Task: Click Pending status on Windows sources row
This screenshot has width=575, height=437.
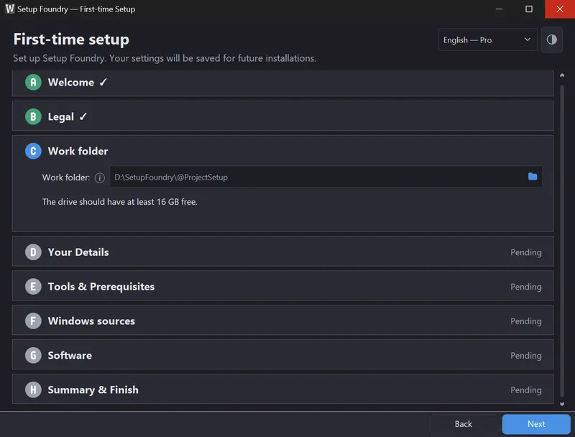Action: (526, 321)
